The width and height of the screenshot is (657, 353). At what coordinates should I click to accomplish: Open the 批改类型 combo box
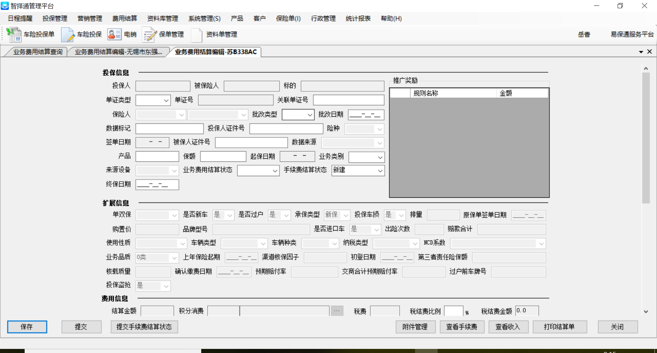tap(310, 115)
